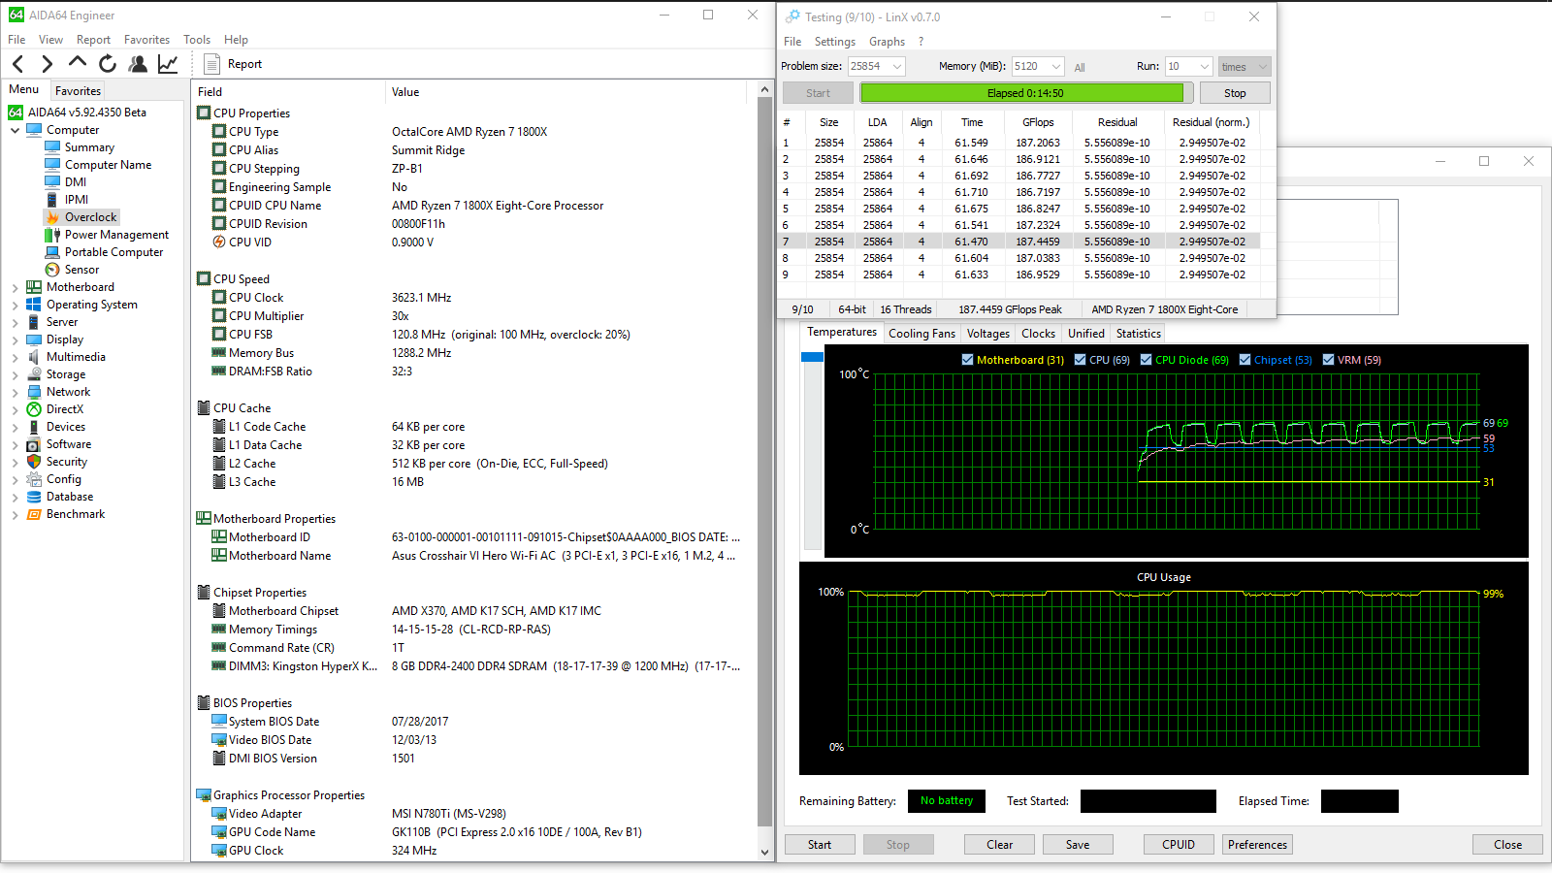Expand the Storage tree node
Image resolution: width=1552 pixels, height=873 pixels.
click(x=15, y=374)
